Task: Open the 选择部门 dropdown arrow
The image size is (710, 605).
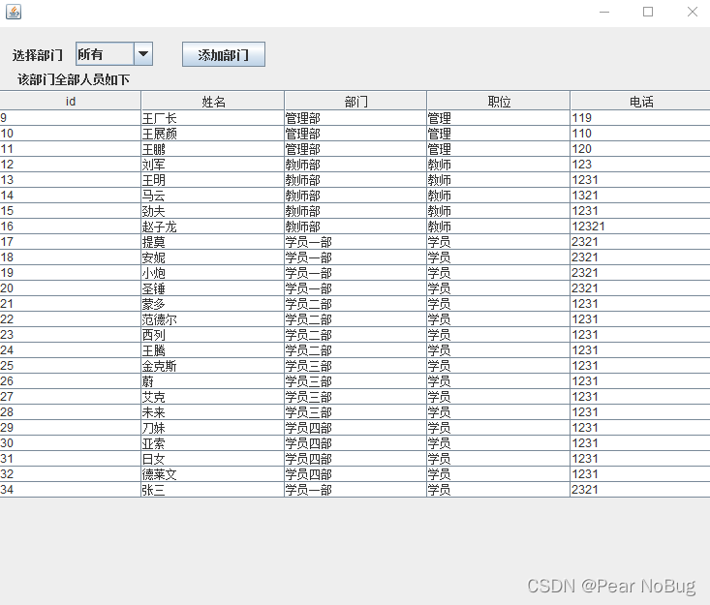Action: point(143,54)
